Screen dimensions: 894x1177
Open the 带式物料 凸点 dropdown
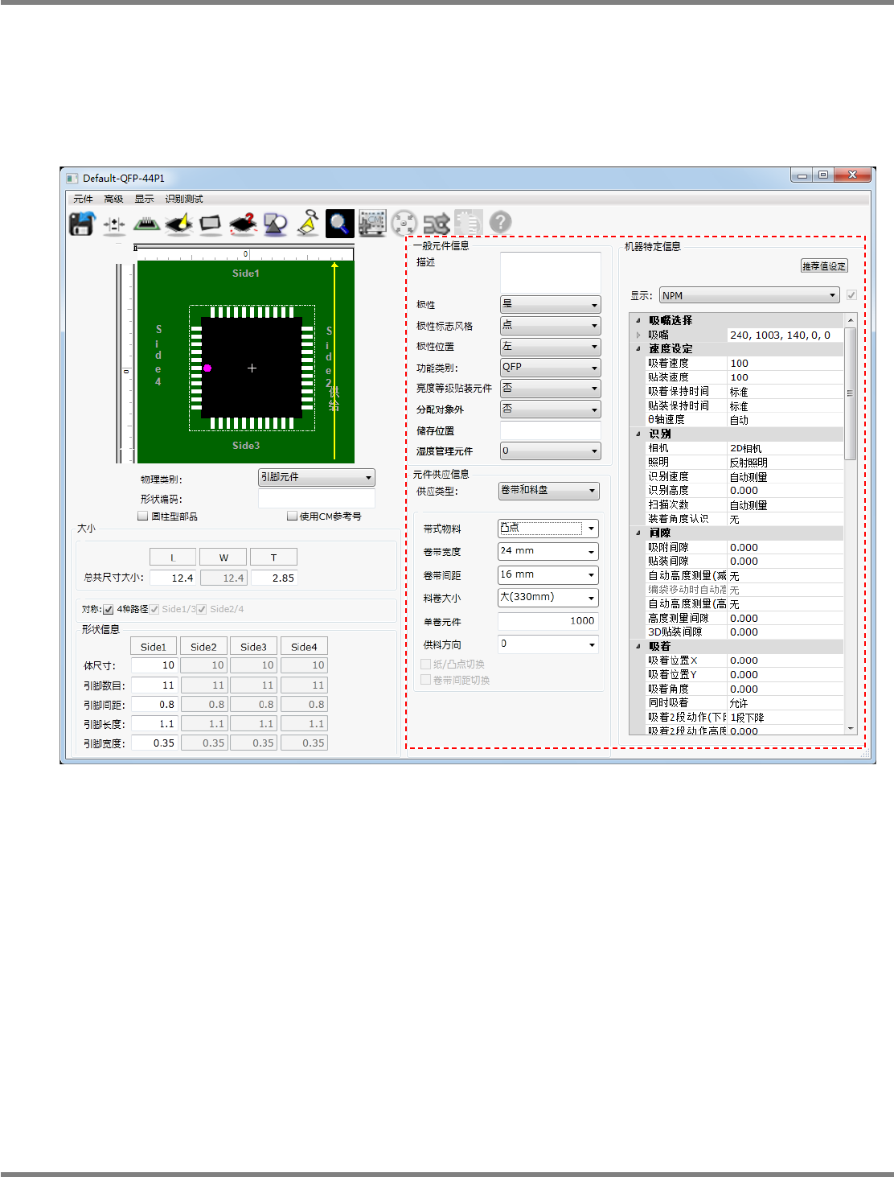click(548, 529)
